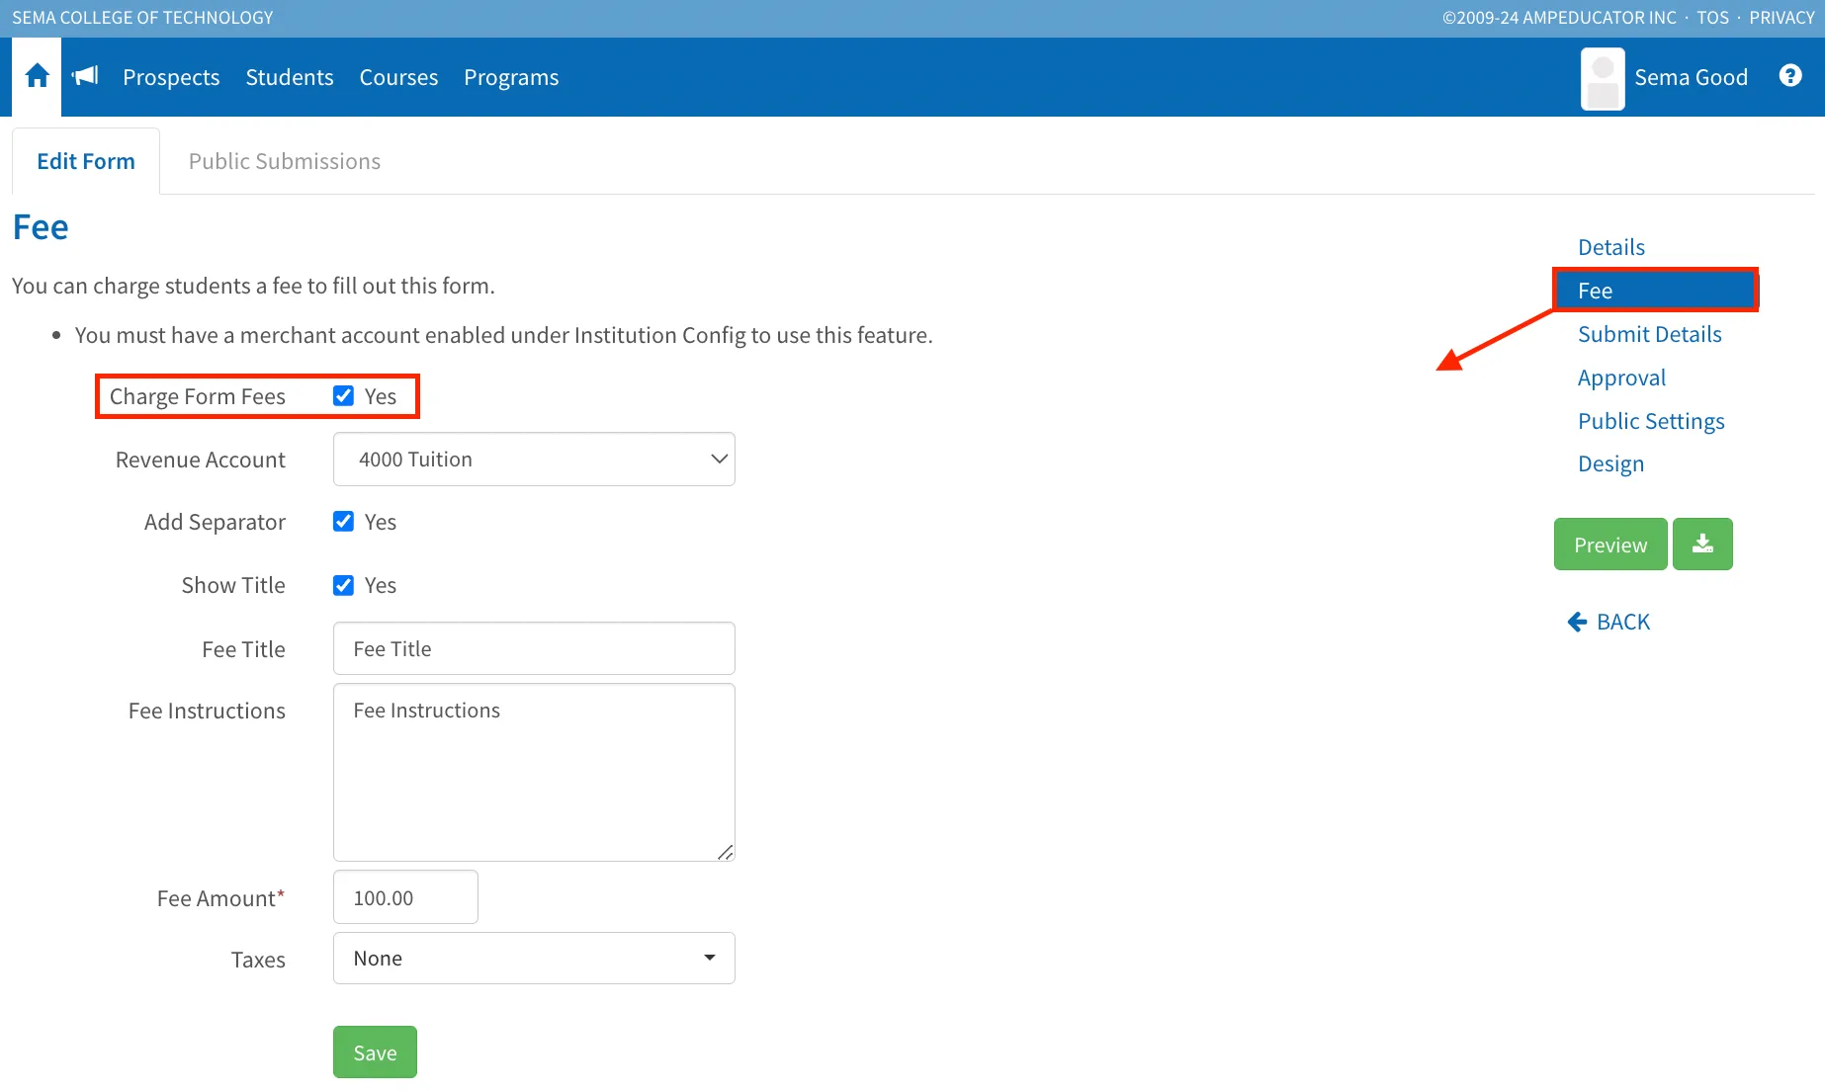
Task: Open the Public Settings section
Action: click(x=1651, y=421)
